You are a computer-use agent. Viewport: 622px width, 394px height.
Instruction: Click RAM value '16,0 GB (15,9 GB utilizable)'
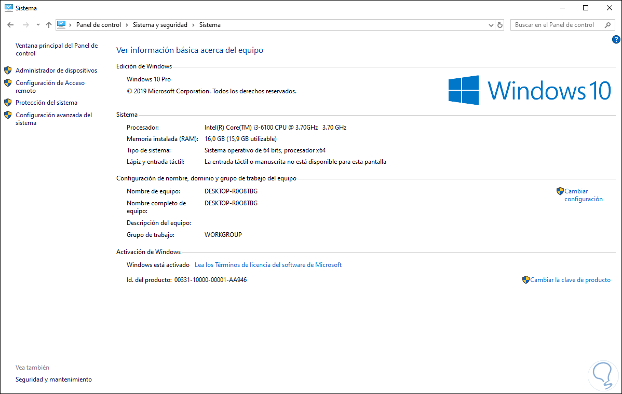(240, 139)
